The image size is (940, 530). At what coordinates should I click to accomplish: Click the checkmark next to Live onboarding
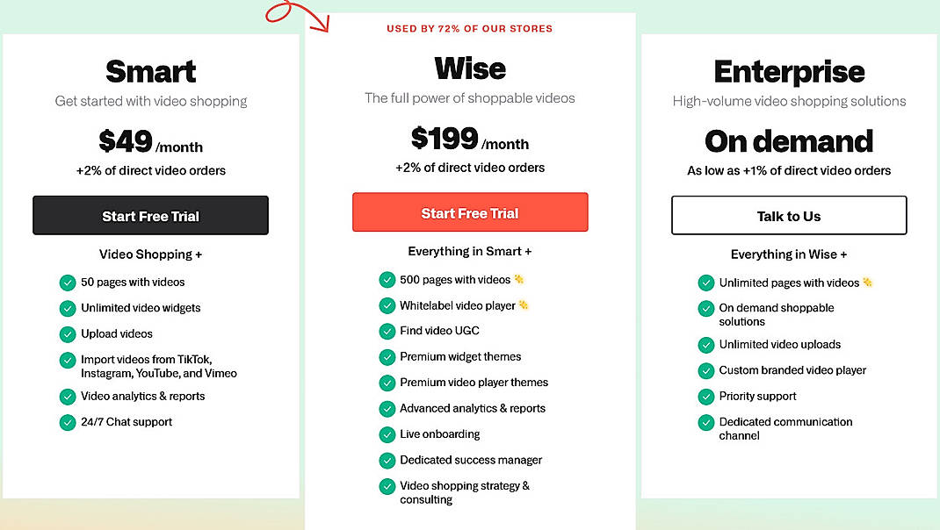[387, 434]
